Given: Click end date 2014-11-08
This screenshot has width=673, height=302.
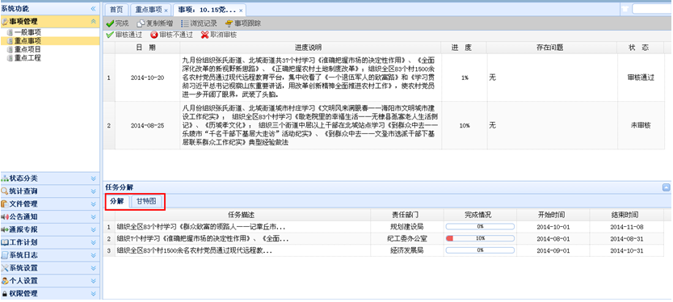Looking at the screenshot, I should (626, 227).
